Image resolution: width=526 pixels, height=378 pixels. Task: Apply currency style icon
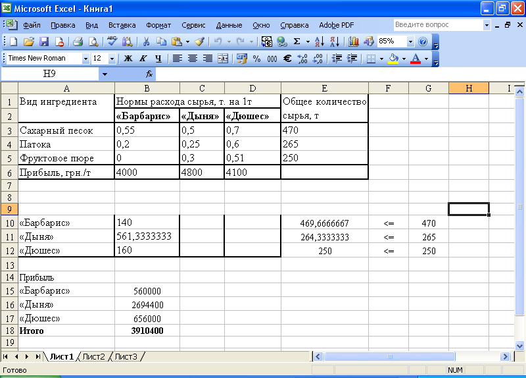[241, 59]
